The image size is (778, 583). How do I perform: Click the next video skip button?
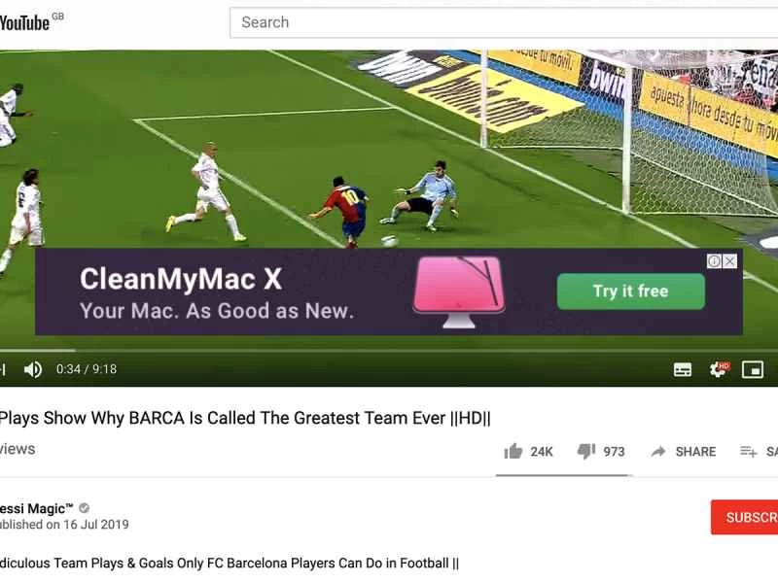[3, 369]
